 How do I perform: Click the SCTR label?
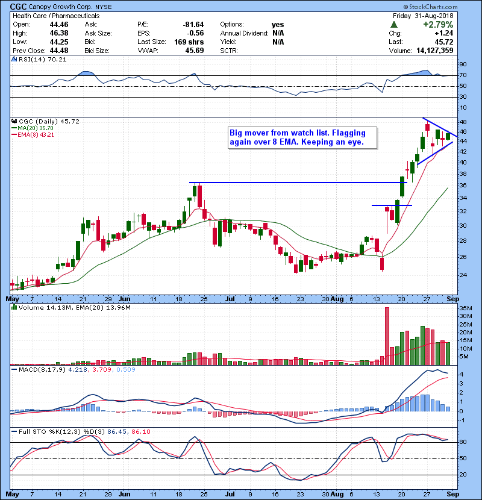point(229,51)
